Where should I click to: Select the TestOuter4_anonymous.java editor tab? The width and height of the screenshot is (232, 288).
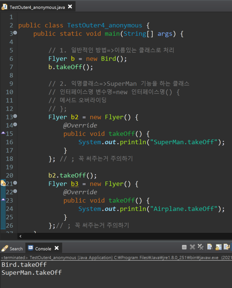[37, 7]
